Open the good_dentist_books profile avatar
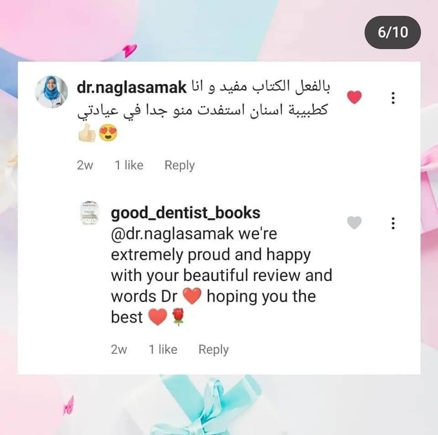 pyautogui.click(x=89, y=213)
